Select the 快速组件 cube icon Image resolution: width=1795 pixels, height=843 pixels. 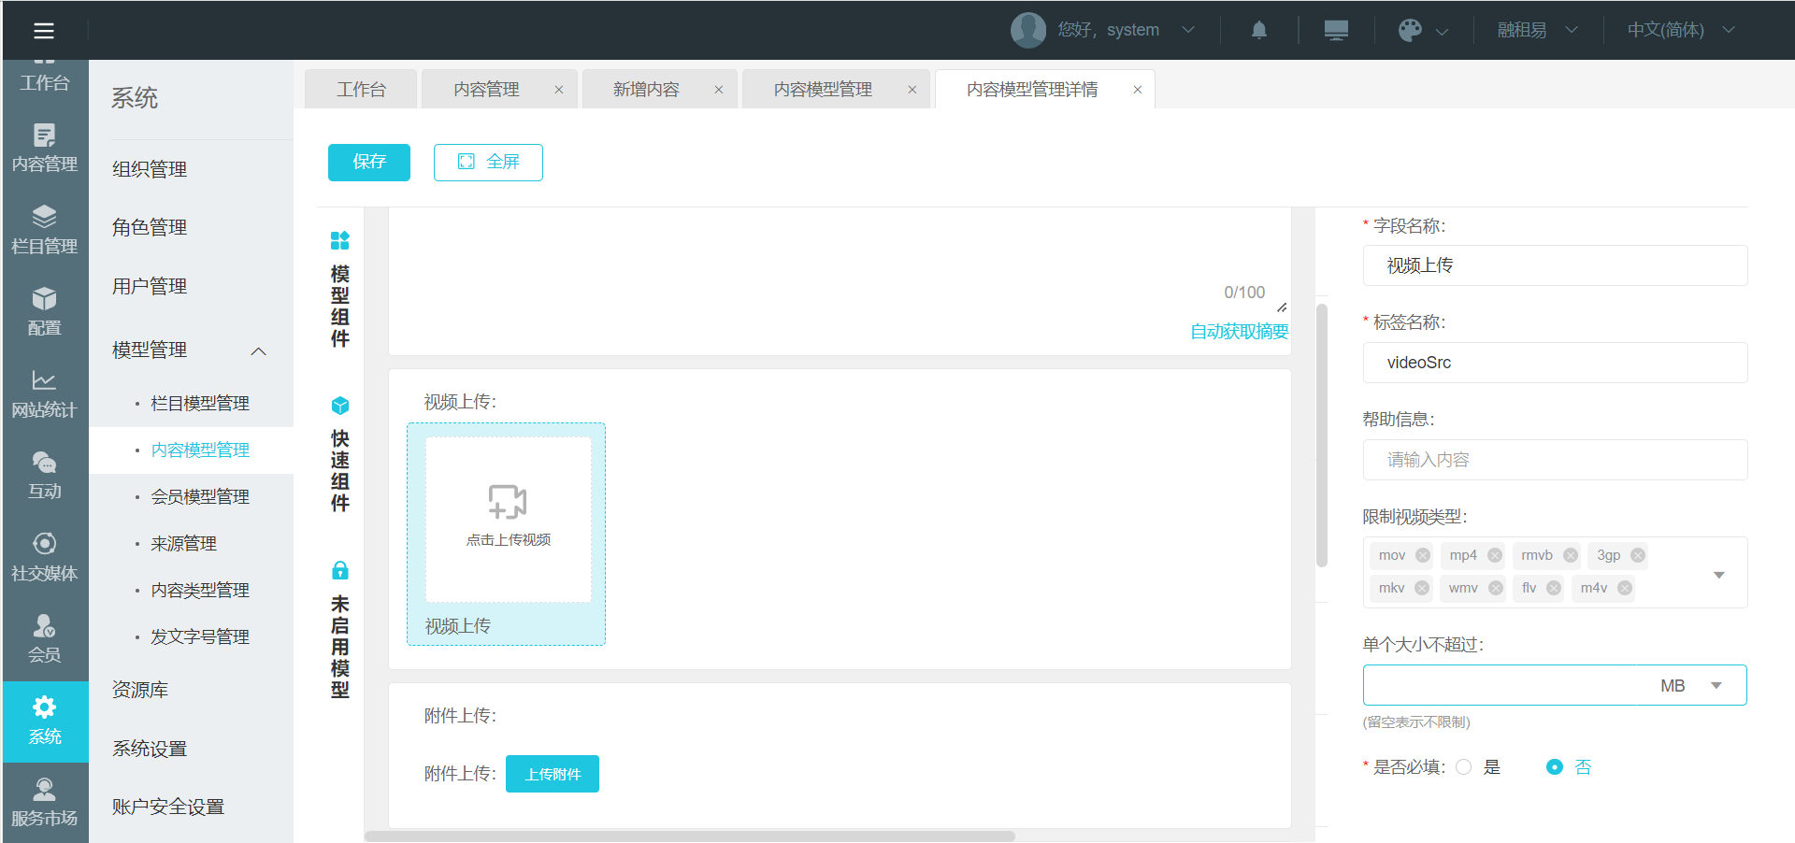[340, 406]
